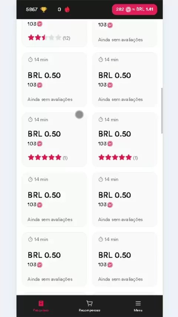Tap five stars on left rated card
Screen dimensions: 178x317
point(44,157)
